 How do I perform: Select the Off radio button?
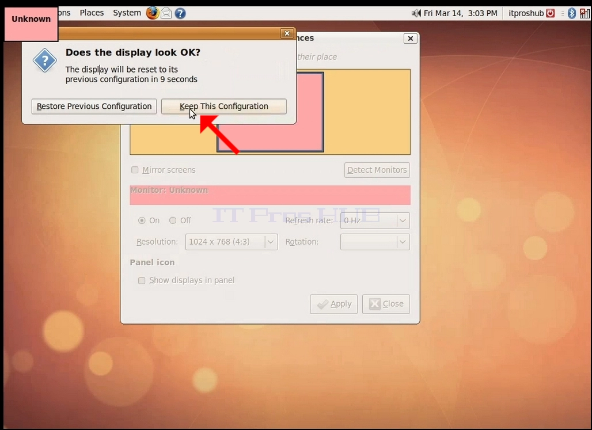(173, 220)
